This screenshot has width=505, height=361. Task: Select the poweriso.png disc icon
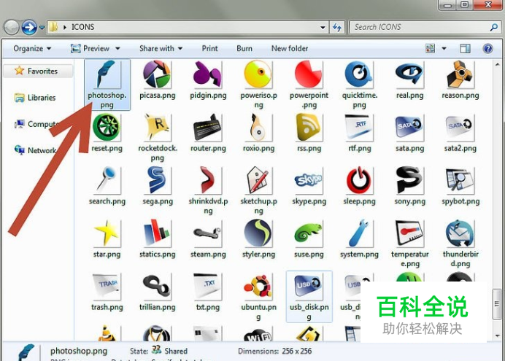258,74
